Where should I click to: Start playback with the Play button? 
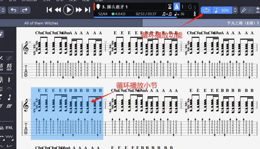[68, 10]
